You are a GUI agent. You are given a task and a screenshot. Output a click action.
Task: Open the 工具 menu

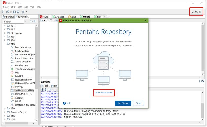[x=32, y=7]
